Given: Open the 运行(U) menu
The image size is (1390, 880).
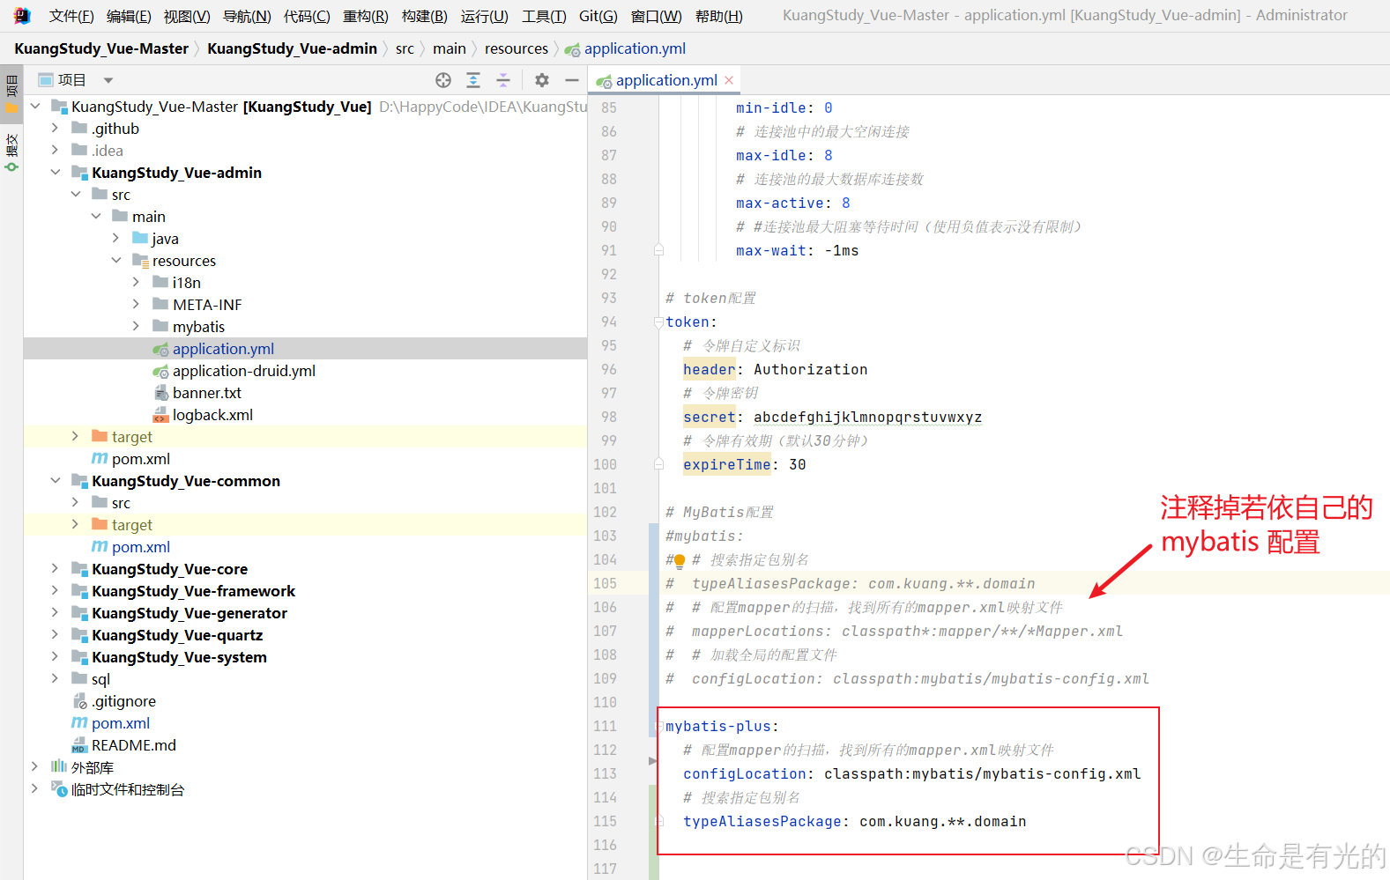Looking at the screenshot, I should [484, 16].
